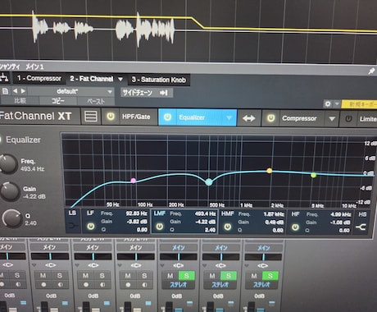Expand the Equalizer model dropdown arrow

[x=229, y=118]
